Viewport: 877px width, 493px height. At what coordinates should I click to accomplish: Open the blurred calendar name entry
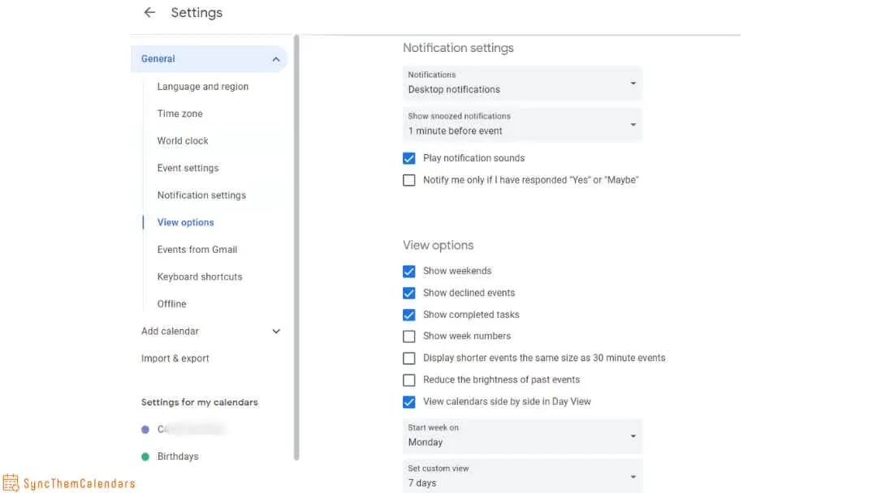pyautogui.click(x=192, y=430)
